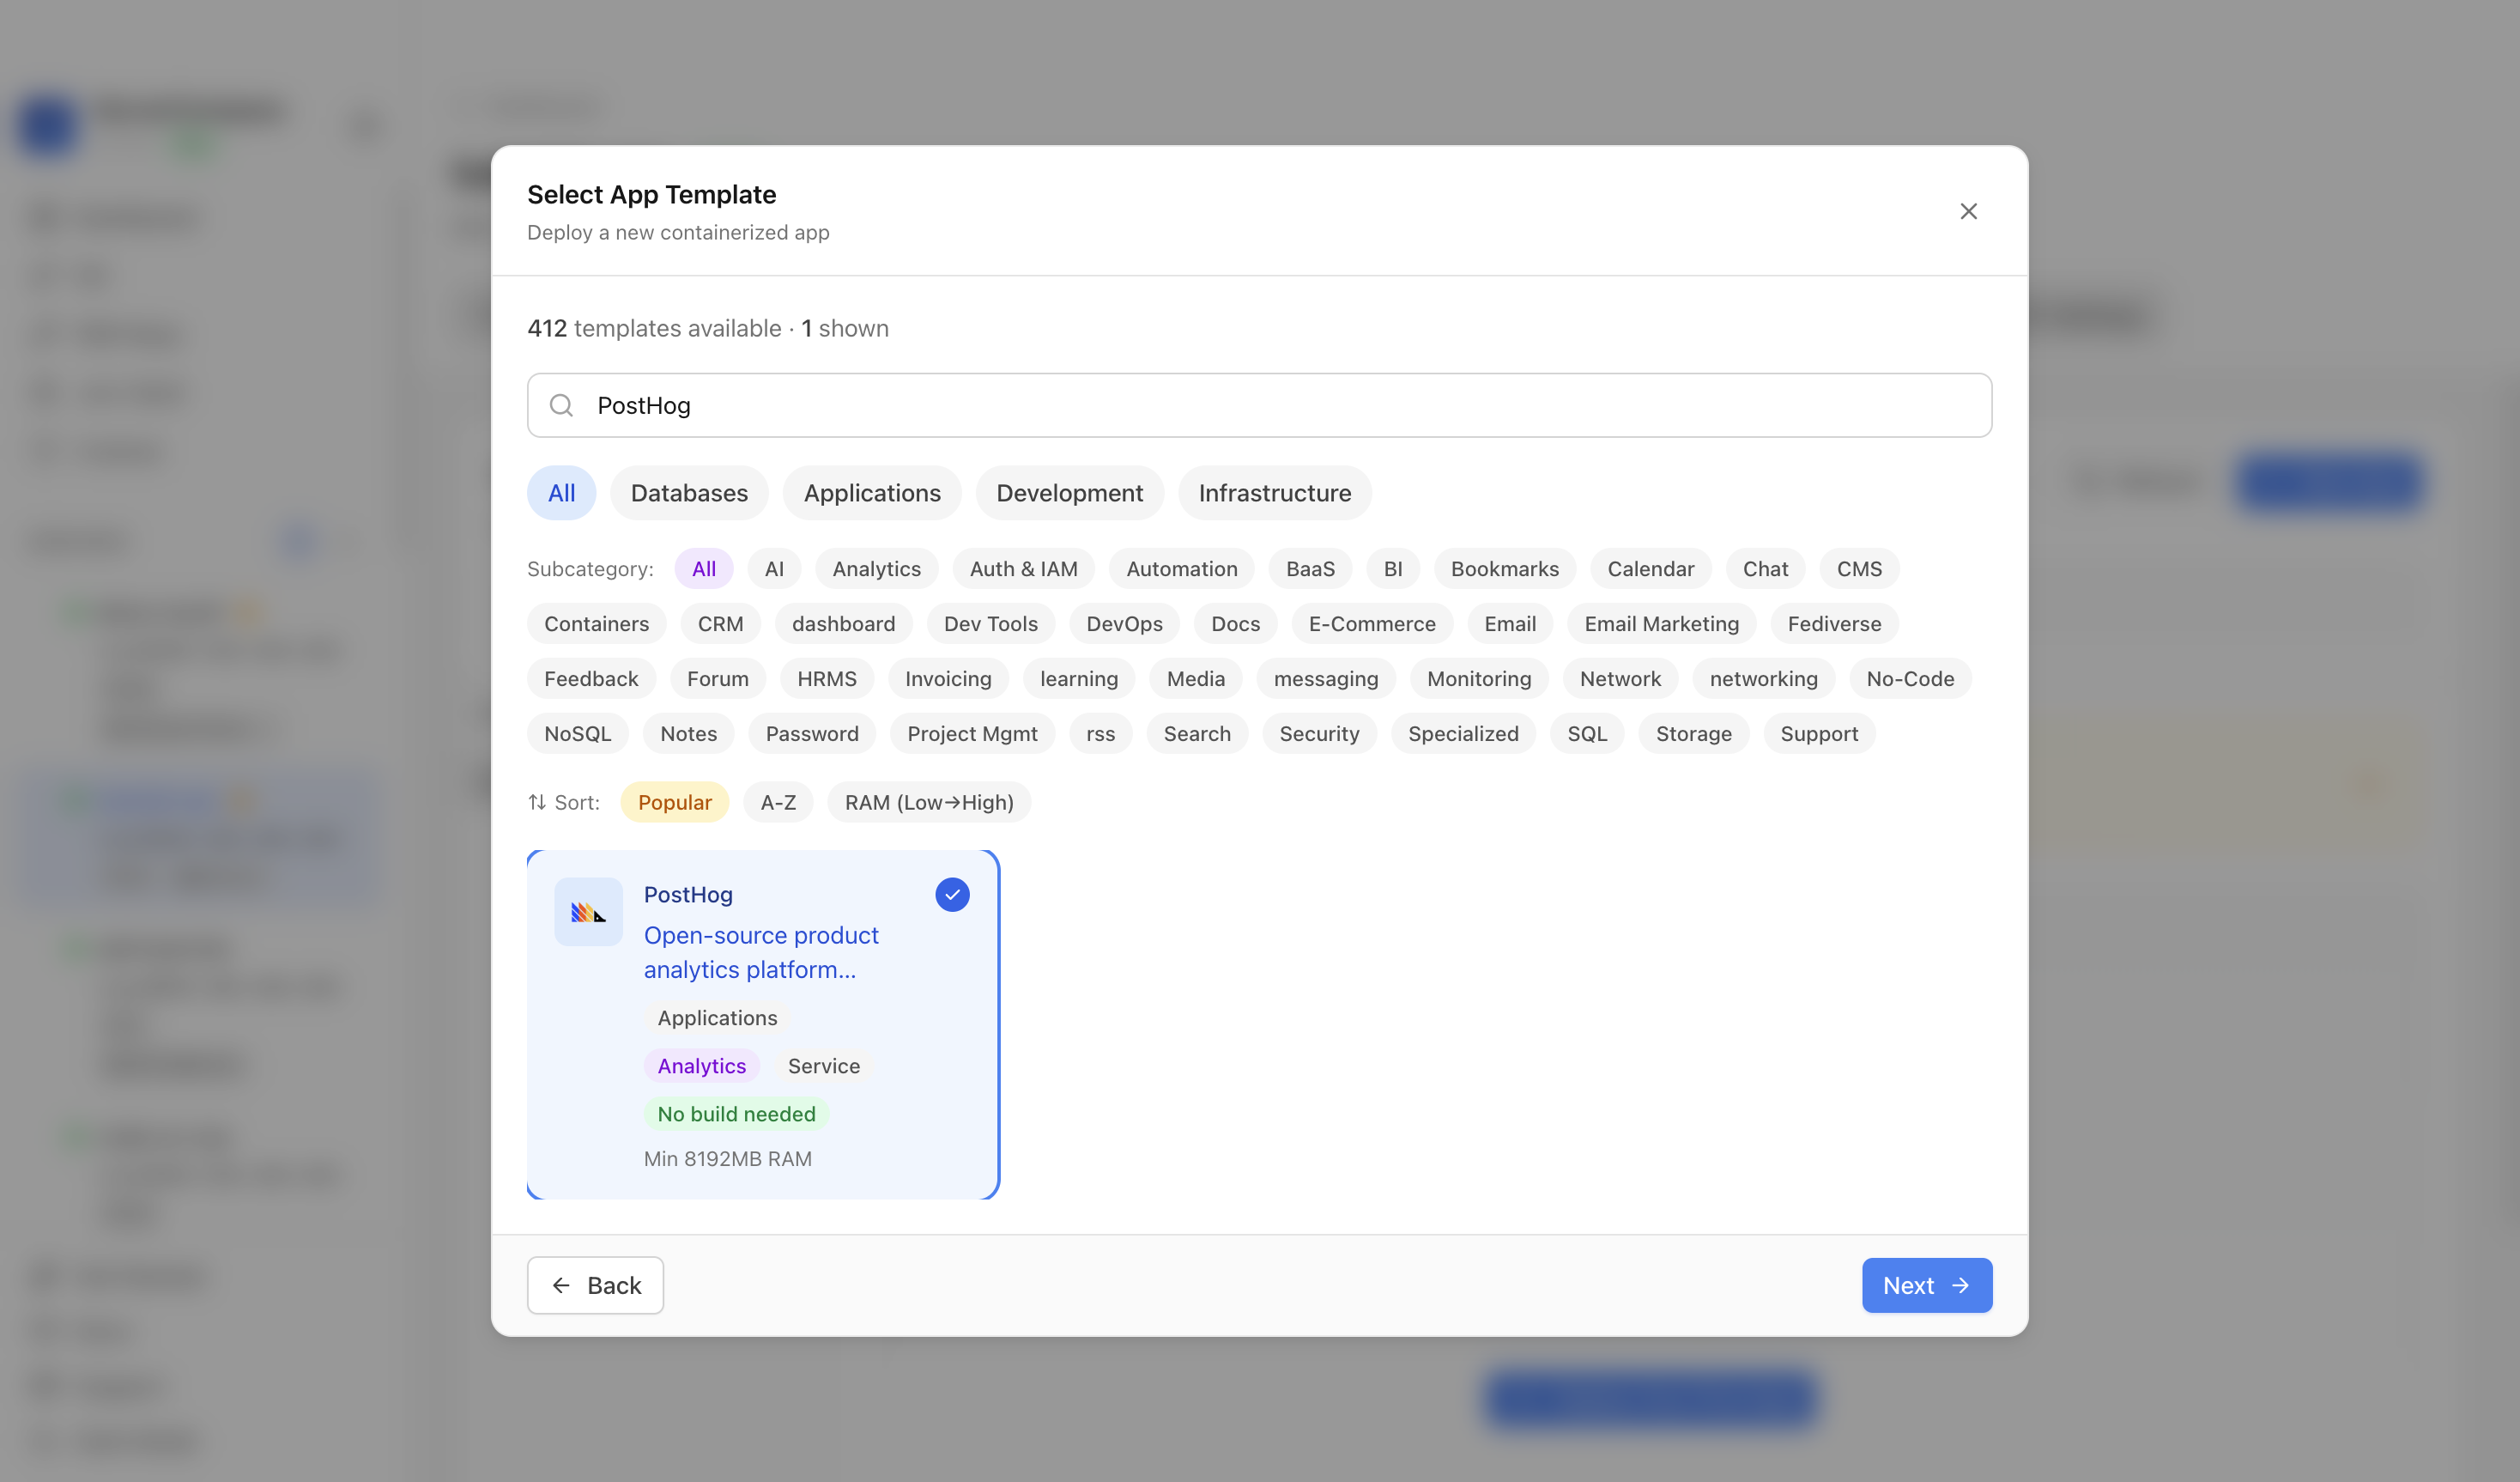
Task: Filter by learning subcategory
Action: [x=1079, y=678]
